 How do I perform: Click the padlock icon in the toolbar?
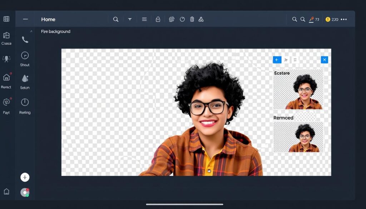click(x=158, y=19)
